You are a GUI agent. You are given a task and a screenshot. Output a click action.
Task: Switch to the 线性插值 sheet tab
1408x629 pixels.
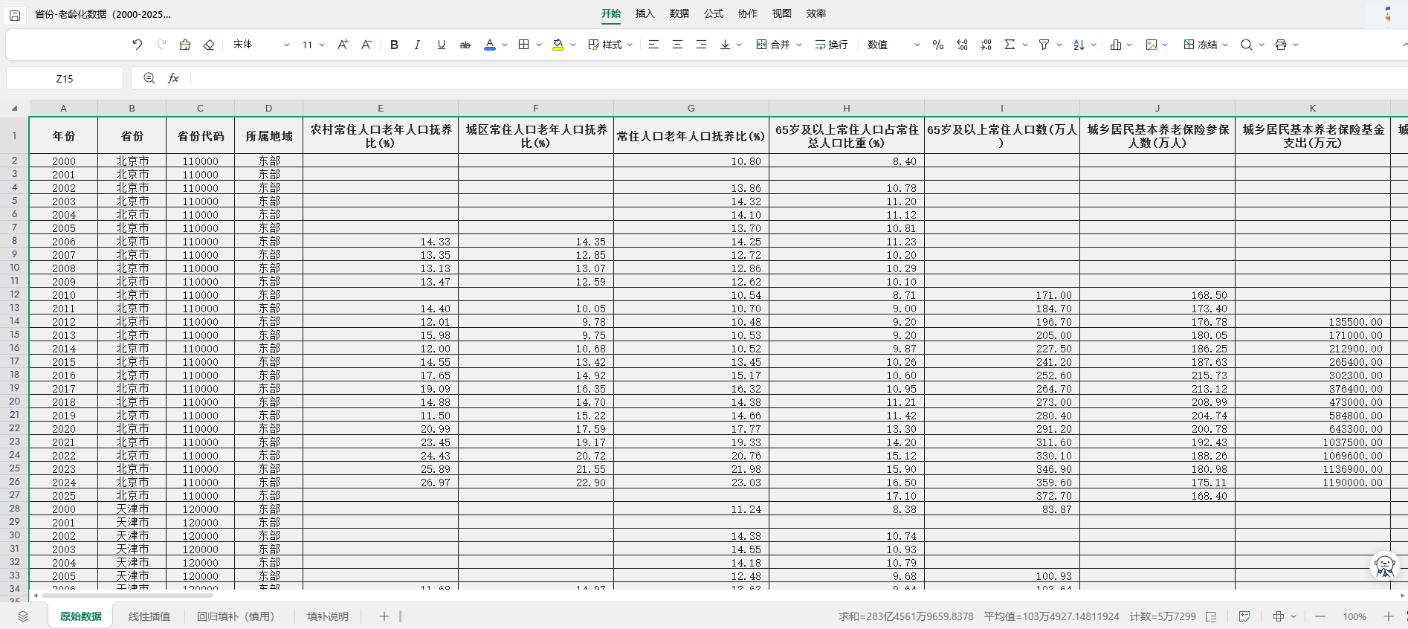149,616
